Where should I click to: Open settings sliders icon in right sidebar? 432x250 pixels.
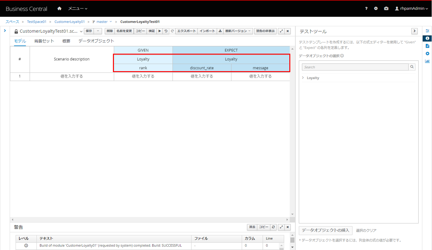[x=427, y=31]
